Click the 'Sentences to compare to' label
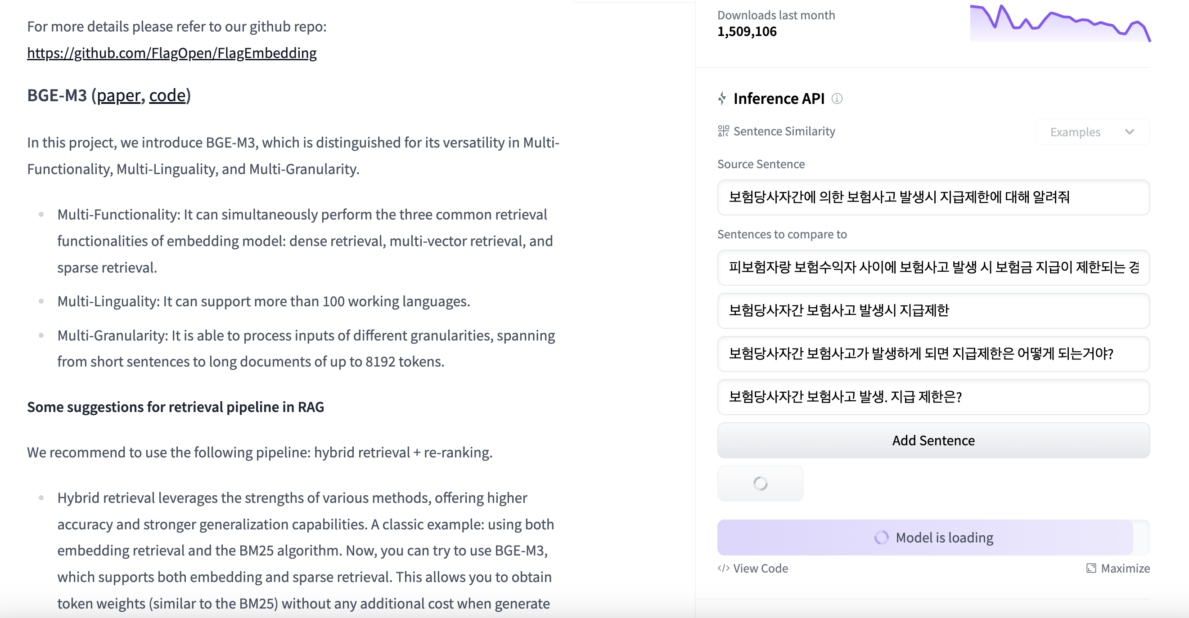The image size is (1189, 618). pos(782,234)
